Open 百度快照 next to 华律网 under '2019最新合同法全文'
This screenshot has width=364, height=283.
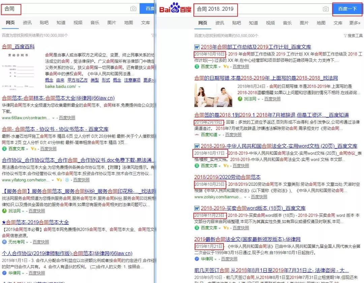(229, 259)
